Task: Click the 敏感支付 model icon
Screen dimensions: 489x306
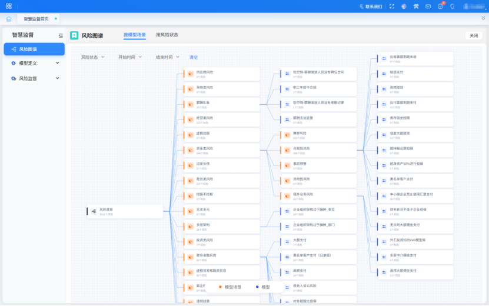Action: (x=384, y=74)
